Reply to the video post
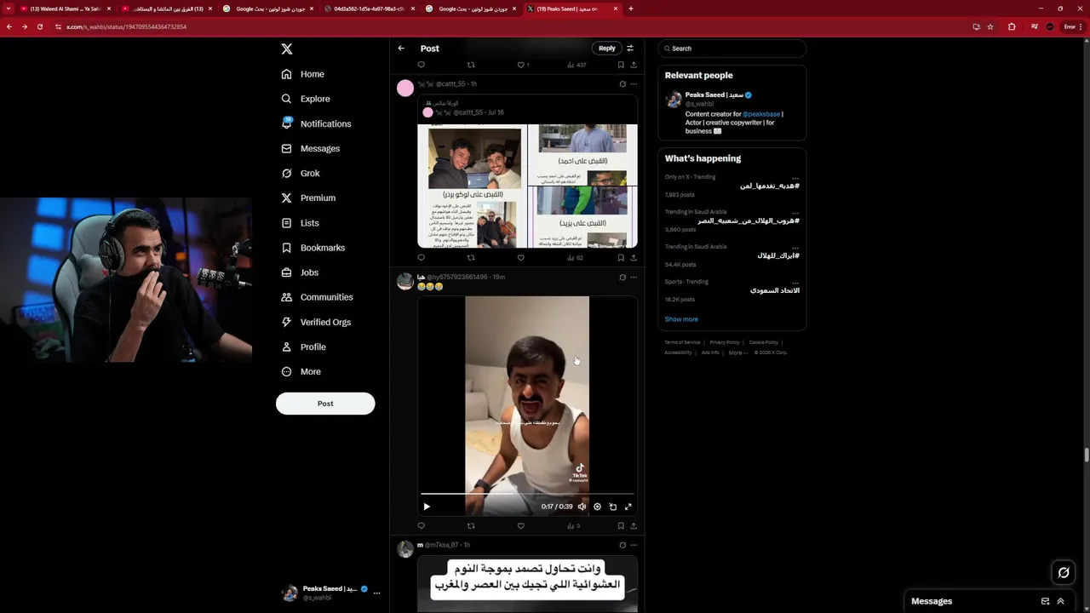This screenshot has width=1090, height=613. 421,526
